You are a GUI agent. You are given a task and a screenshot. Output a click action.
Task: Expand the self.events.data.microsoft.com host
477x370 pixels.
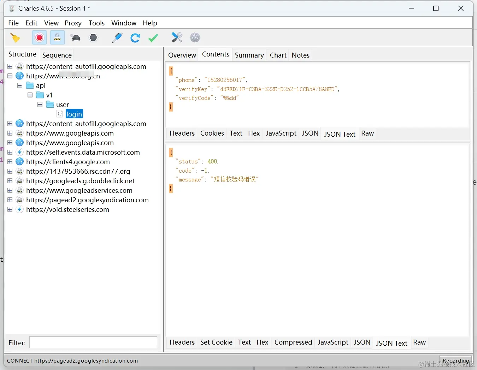click(x=10, y=152)
